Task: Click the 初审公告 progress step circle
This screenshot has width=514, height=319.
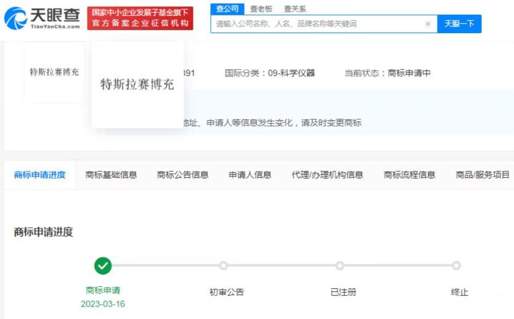Action: tap(223, 265)
